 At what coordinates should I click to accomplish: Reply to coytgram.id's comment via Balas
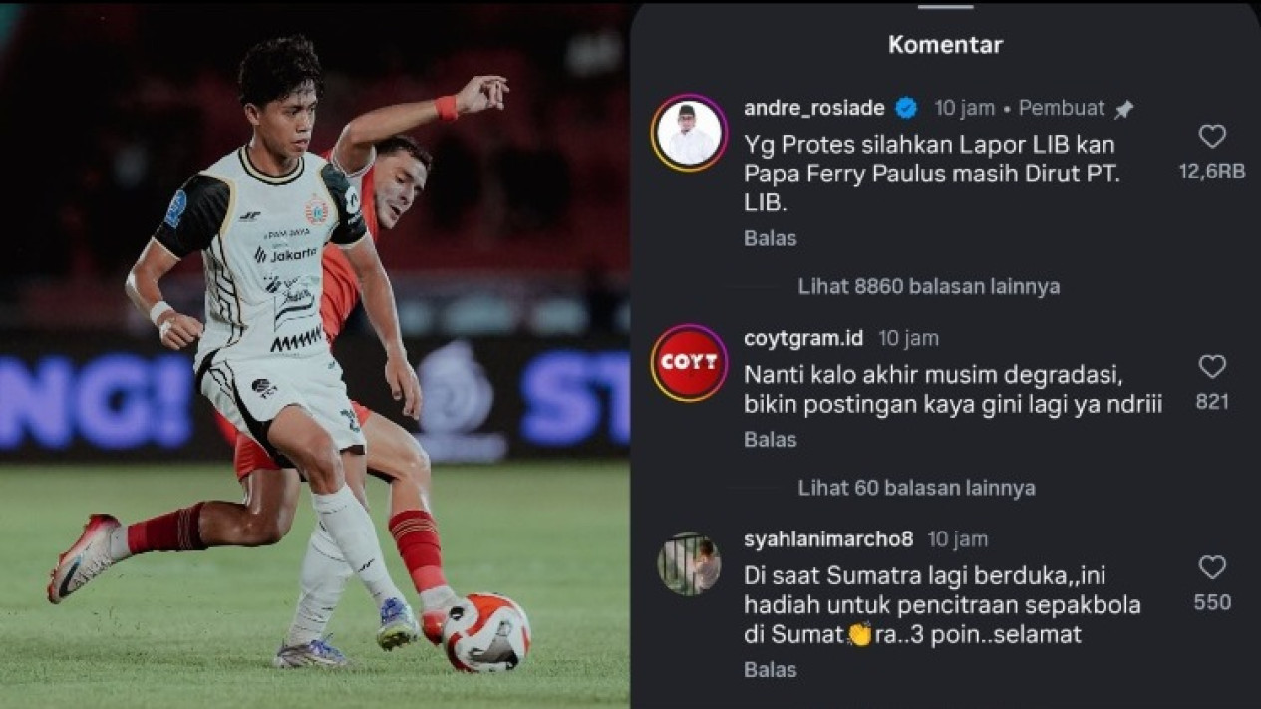tap(770, 439)
